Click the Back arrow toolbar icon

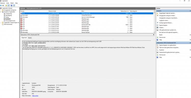(x=1, y=6)
